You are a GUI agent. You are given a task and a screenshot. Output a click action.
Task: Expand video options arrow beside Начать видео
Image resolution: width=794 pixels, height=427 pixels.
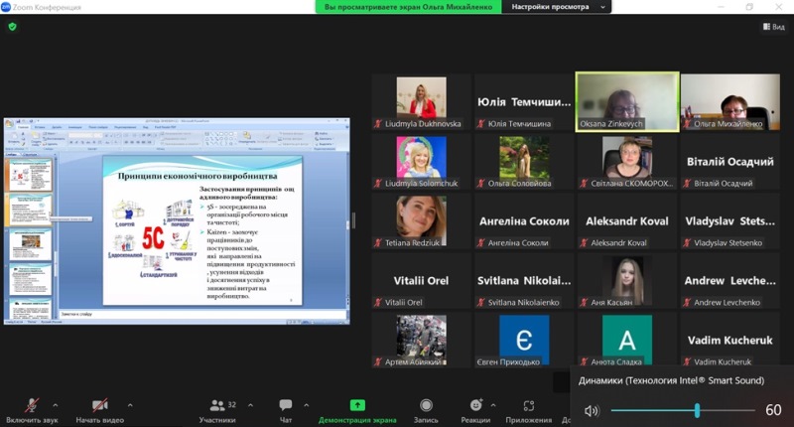click(130, 405)
